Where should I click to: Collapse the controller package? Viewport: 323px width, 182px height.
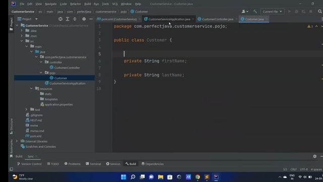click(41, 62)
